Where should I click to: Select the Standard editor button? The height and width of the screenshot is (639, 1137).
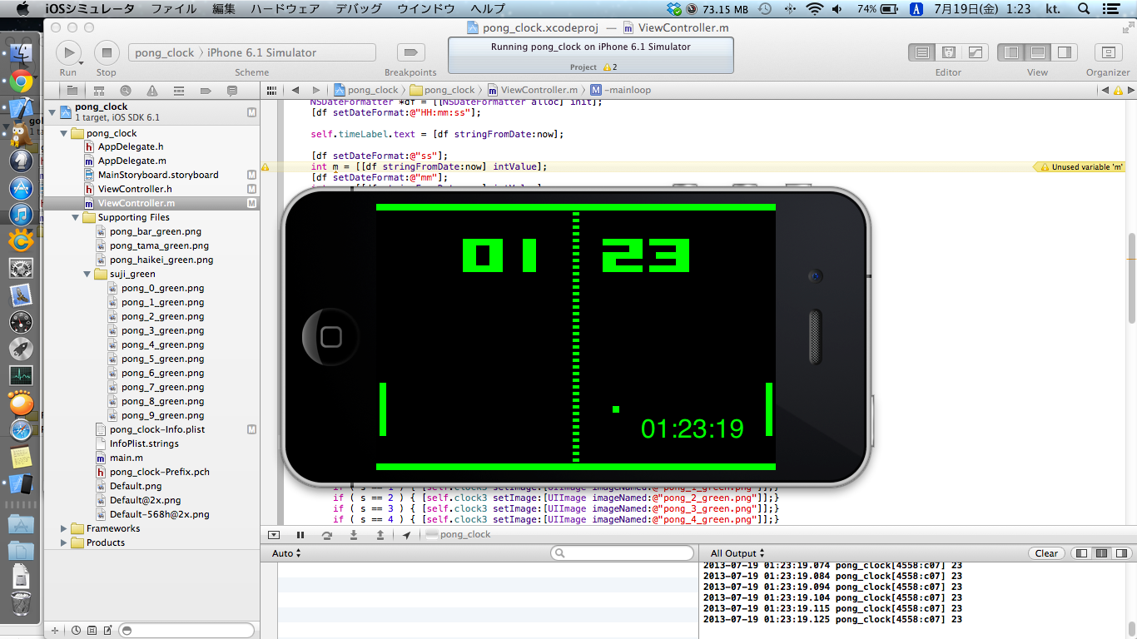(x=921, y=52)
